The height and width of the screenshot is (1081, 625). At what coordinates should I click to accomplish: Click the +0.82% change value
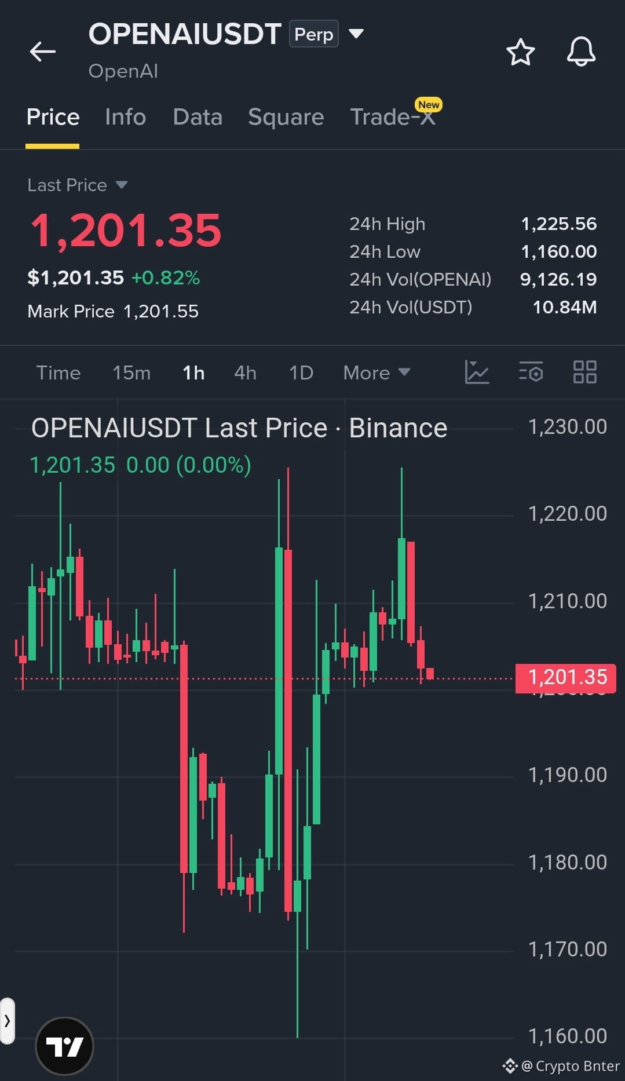point(166,277)
